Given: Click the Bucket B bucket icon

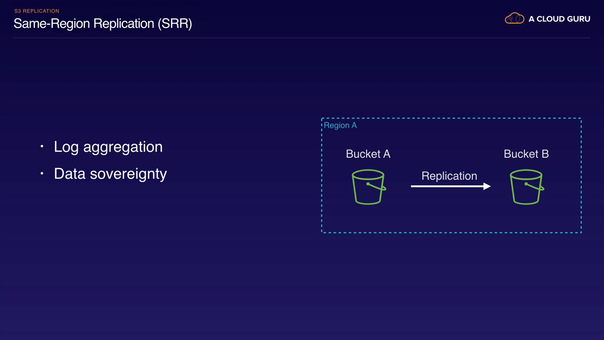Looking at the screenshot, I should (526, 187).
